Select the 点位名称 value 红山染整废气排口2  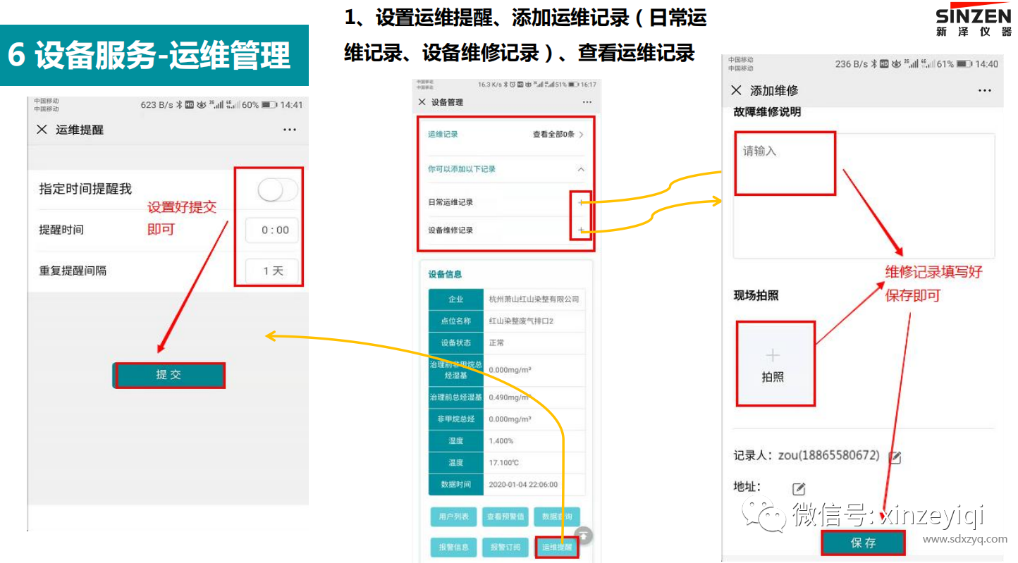521,321
